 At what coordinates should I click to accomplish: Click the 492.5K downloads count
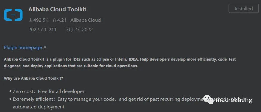point(41,20)
